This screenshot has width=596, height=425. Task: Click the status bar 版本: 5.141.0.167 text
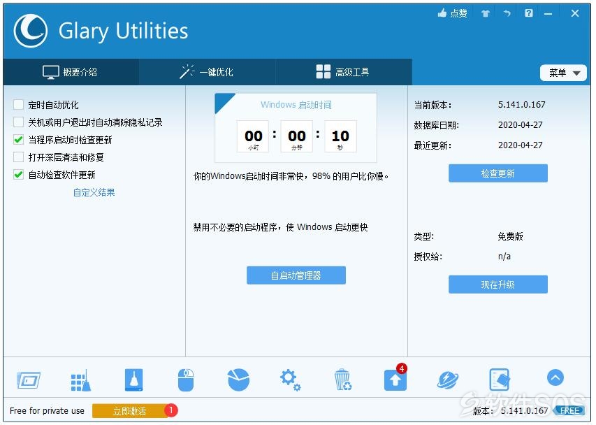click(511, 410)
